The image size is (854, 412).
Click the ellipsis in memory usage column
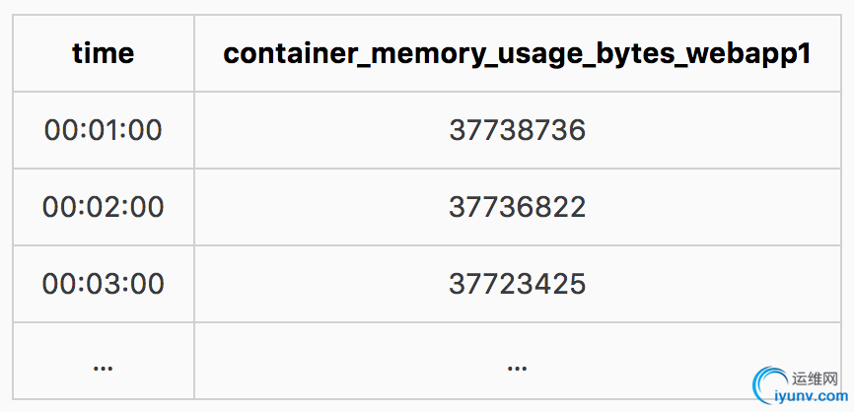(x=517, y=368)
